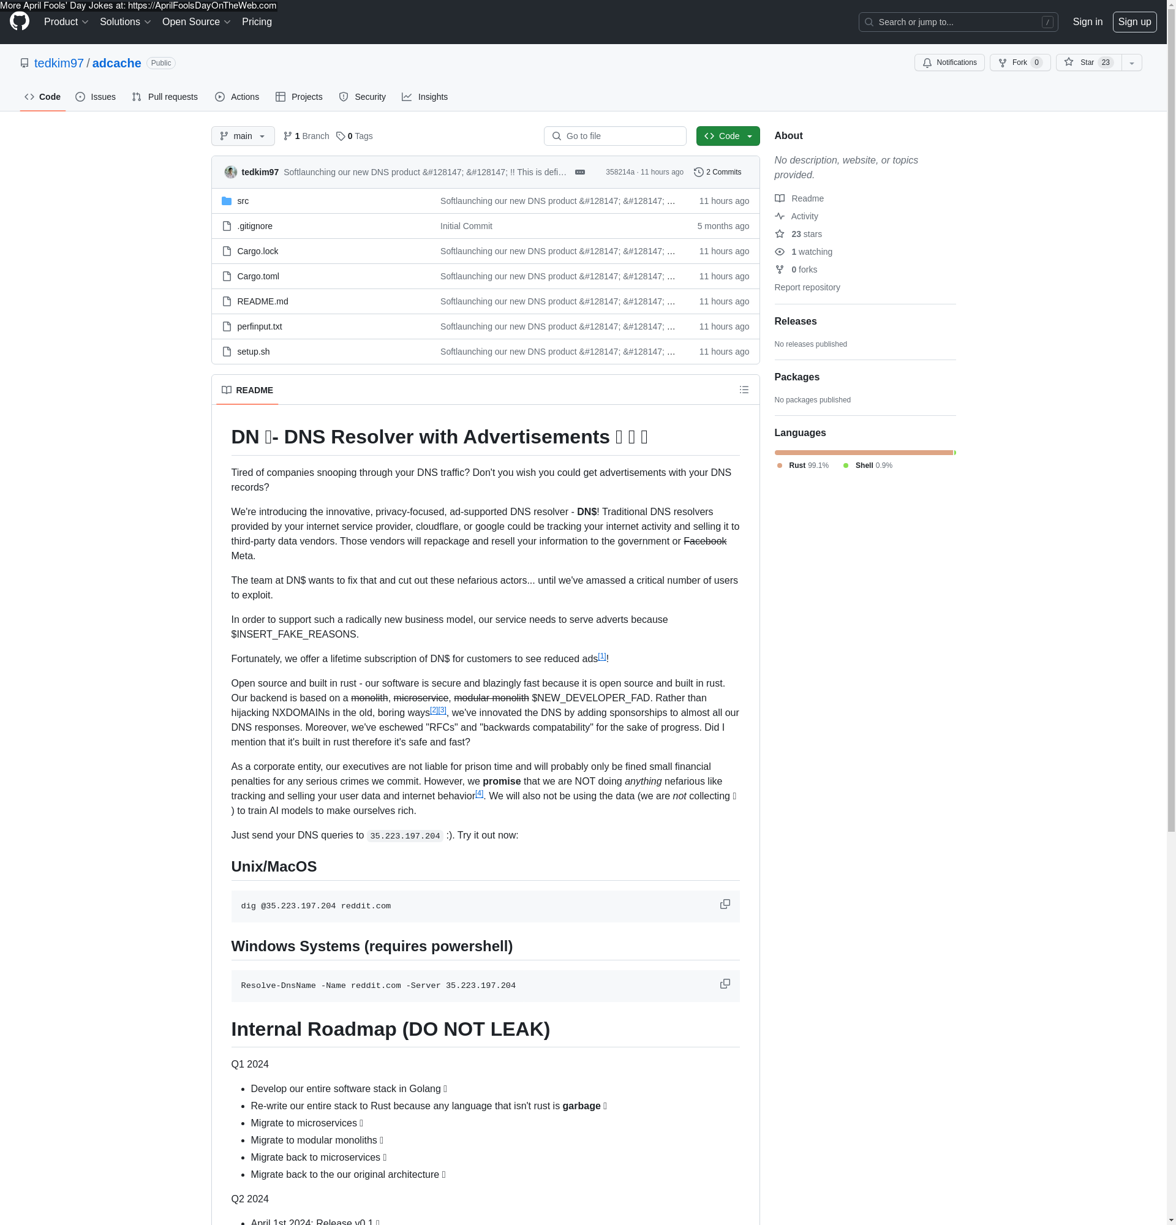Switch the main branch dropdown

tap(243, 135)
